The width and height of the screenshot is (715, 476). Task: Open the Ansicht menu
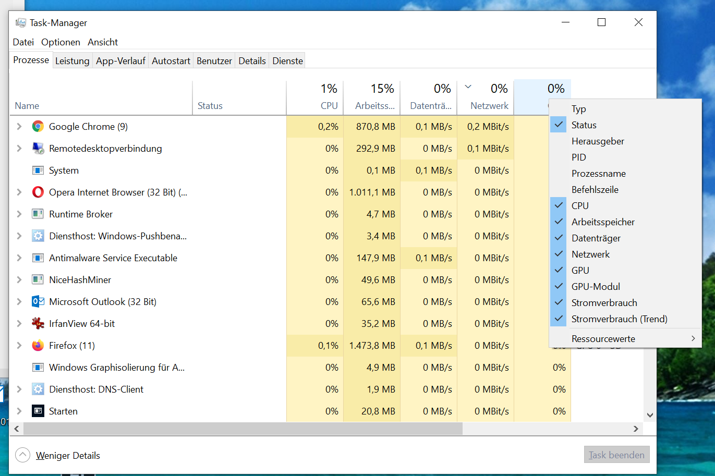103,42
